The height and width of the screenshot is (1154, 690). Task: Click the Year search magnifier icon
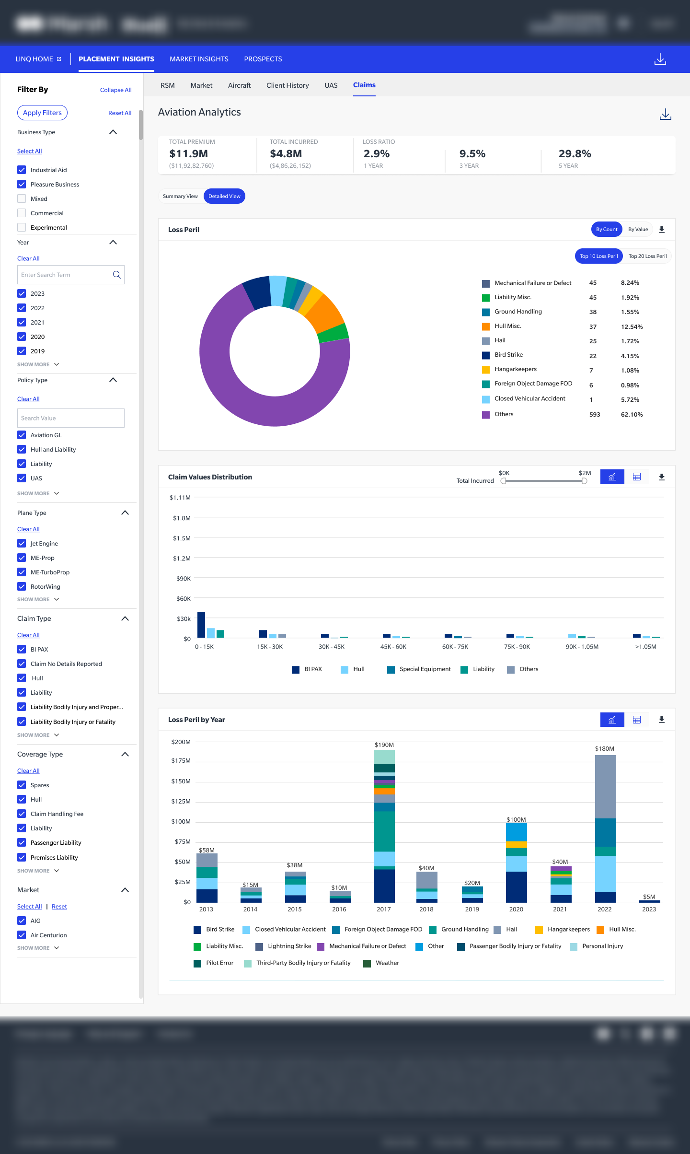point(116,275)
